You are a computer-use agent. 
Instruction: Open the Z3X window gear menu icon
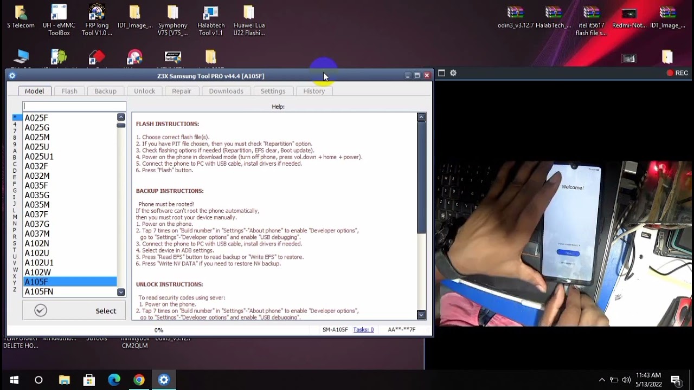pos(12,76)
